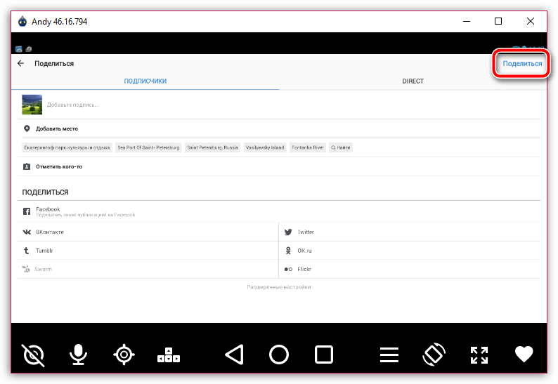Click the Найти search chip
This screenshot has height=384, width=558.
click(x=341, y=147)
